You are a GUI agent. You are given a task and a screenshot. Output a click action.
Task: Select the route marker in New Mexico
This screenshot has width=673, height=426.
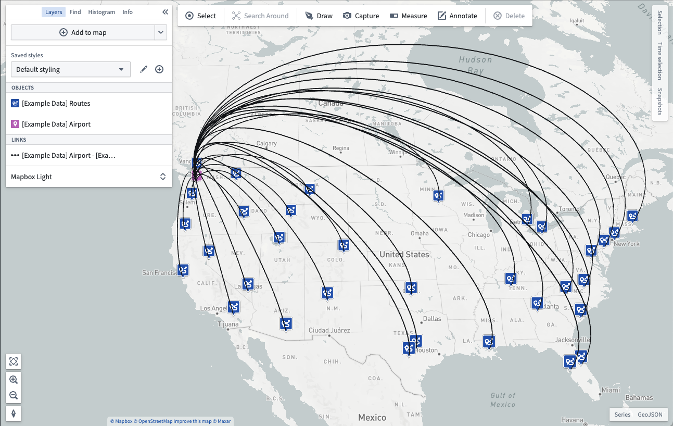[x=327, y=293]
